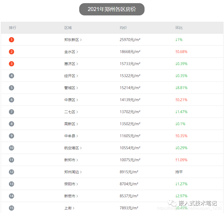Click the ↓0.1% change value

(180, 124)
